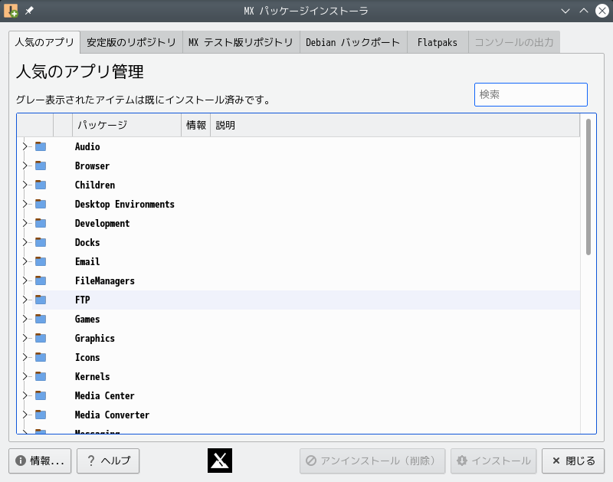Expand the Kernels category arrow
The height and width of the screenshot is (482, 613).
(x=25, y=376)
